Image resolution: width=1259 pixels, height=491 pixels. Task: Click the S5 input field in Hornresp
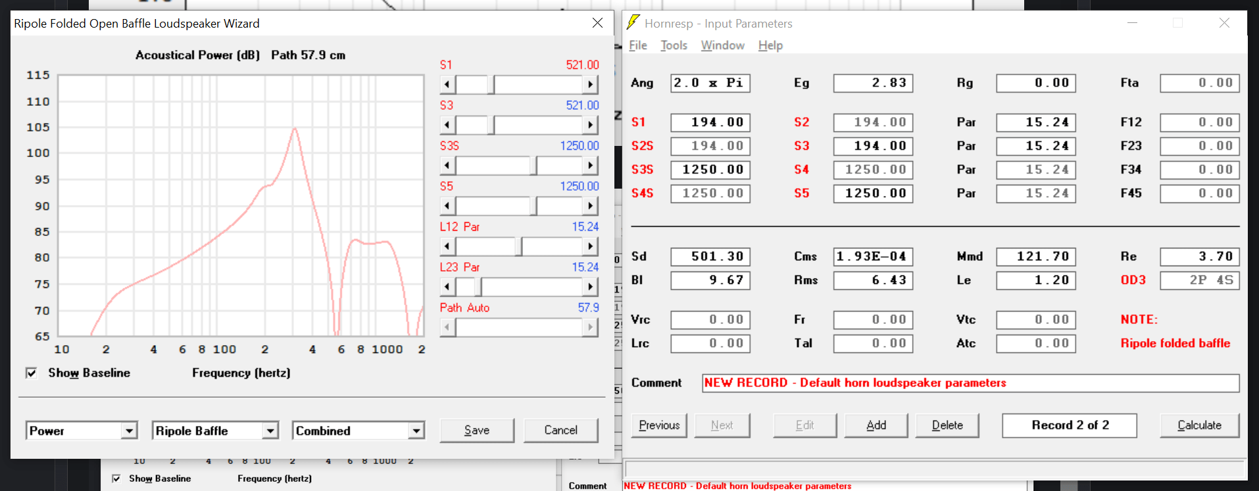873,193
